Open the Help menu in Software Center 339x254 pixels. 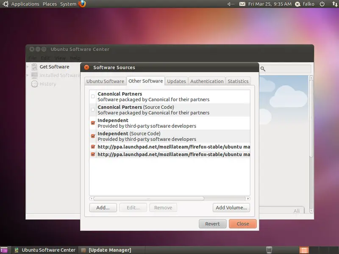tap(75, 58)
